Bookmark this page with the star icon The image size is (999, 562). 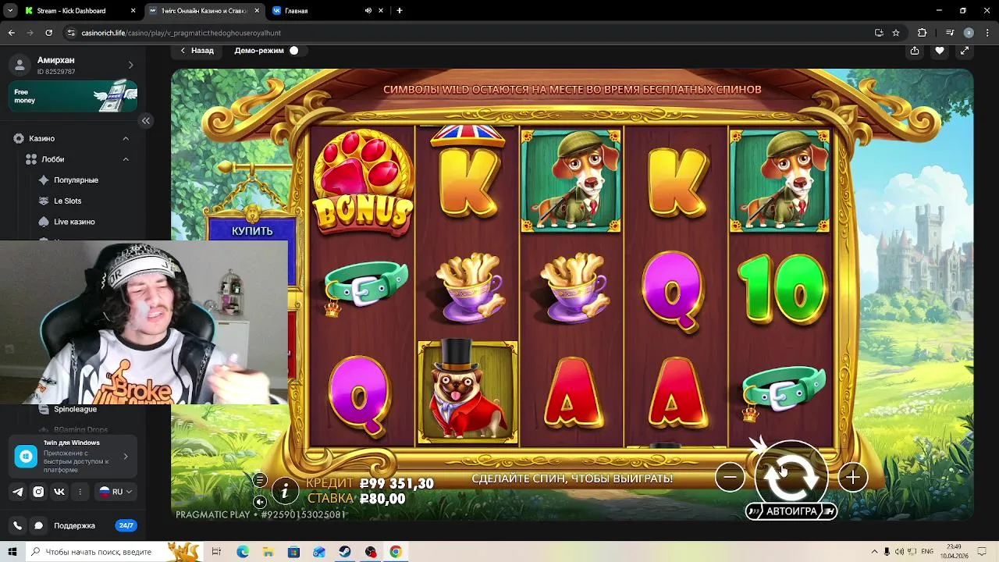tap(896, 33)
